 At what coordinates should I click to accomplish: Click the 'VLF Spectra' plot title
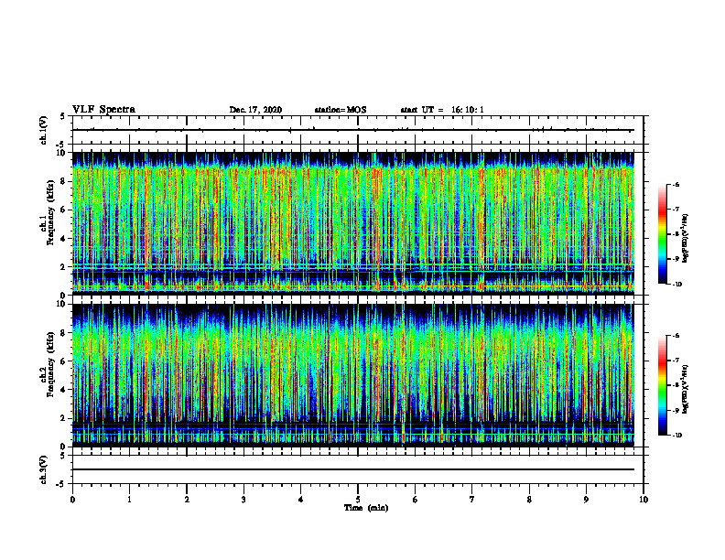pyautogui.click(x=104, y=110)
